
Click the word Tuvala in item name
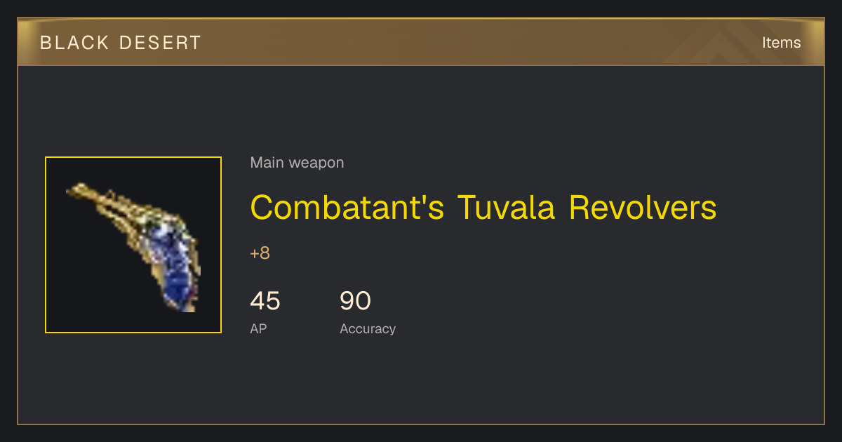tap(506, 208)
